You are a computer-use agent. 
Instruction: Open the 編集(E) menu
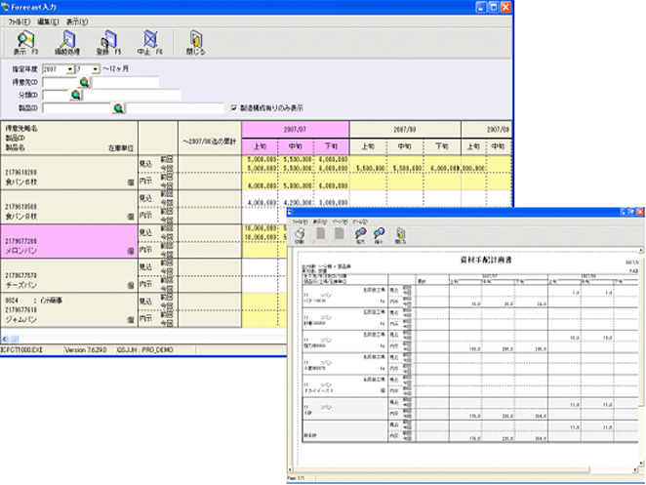[50, 20]
